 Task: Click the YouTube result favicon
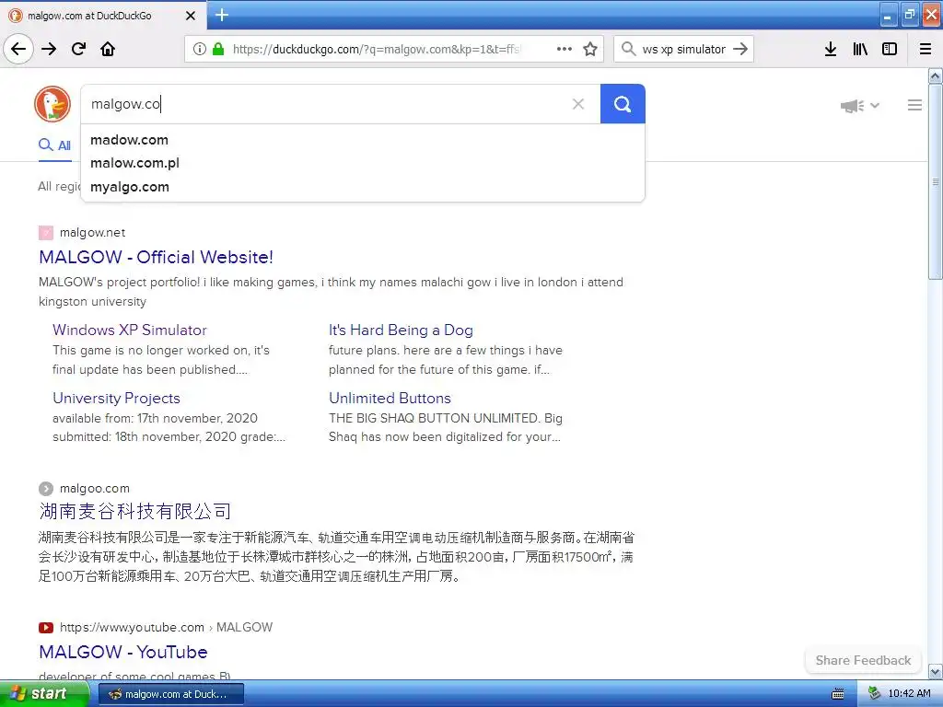coord(46,628)
